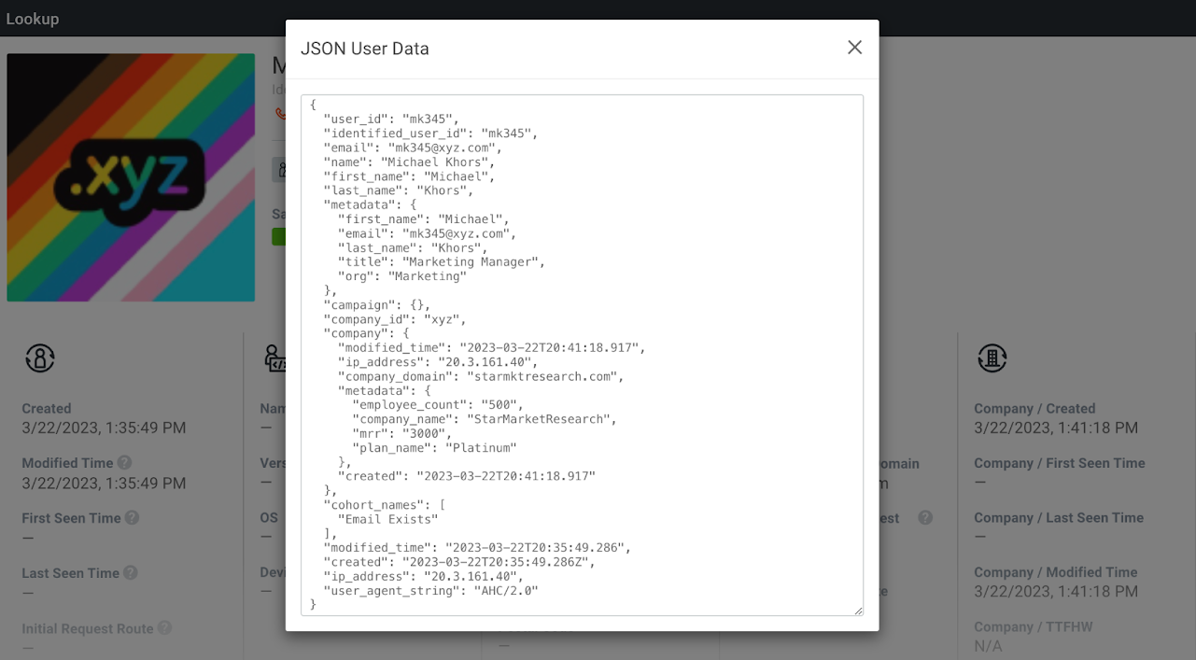Click the help icon in the middle column
Screen dimensions: 1196x660
923,518
